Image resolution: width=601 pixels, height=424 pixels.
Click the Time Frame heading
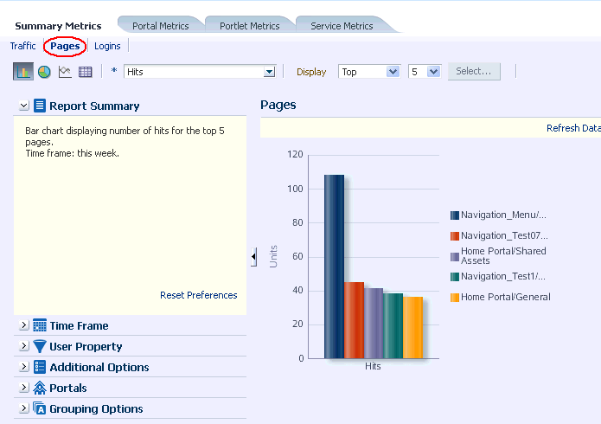(79, 325)
